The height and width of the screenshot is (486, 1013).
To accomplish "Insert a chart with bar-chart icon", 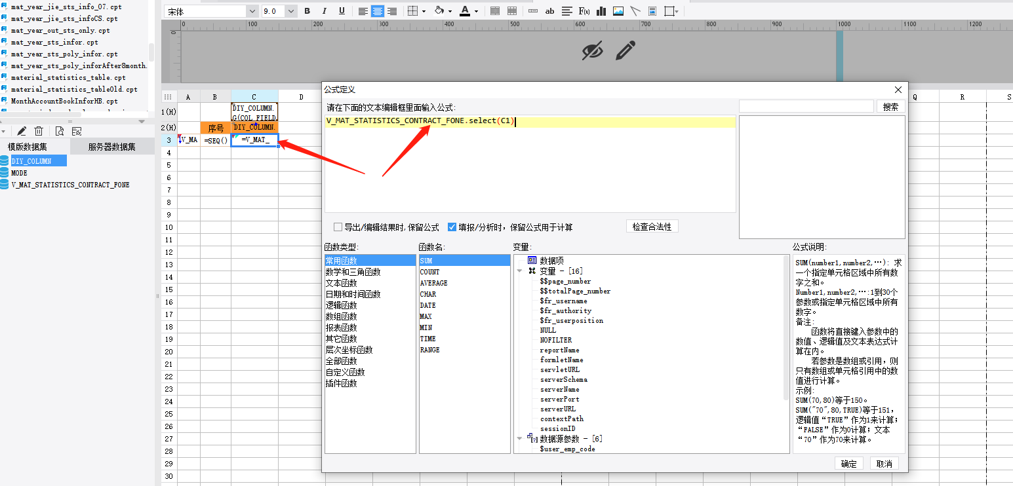I will pyautogui.click(x=601, y=11).
